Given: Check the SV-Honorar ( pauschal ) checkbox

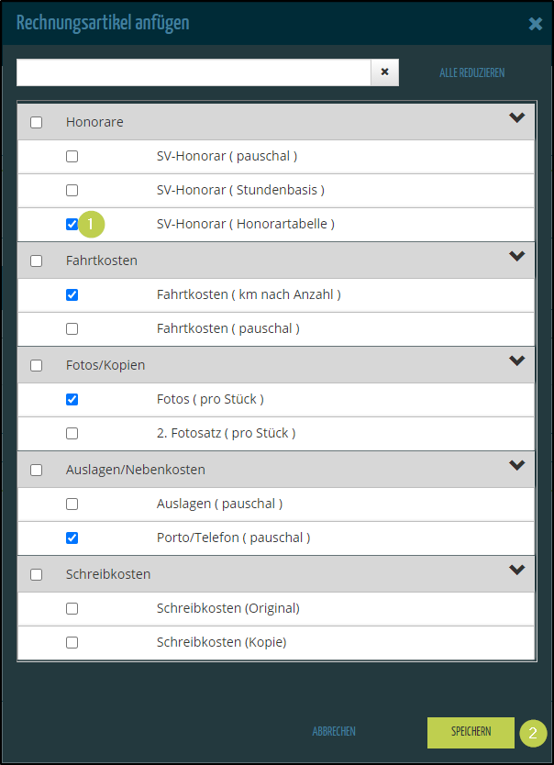Looking at the screenshot, I should (72, 156).
